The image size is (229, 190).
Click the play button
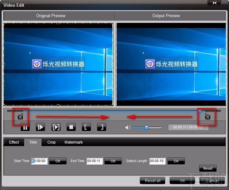pos(40,127)
